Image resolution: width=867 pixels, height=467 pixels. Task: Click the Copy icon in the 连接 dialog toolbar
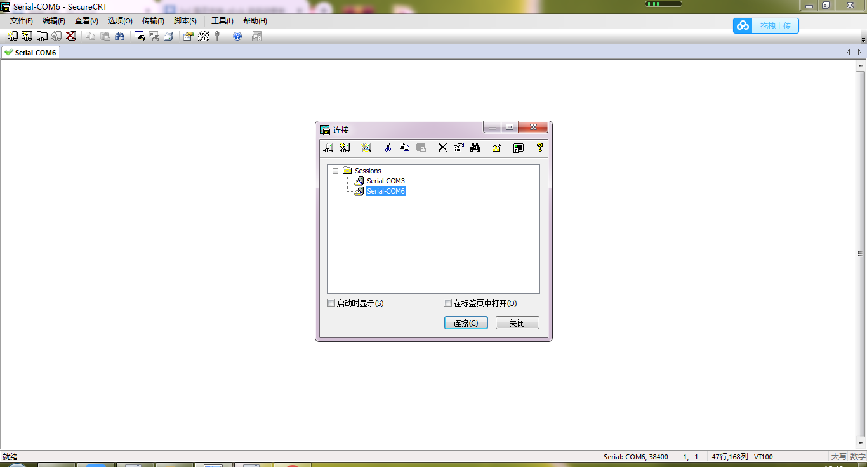(404, 147)
